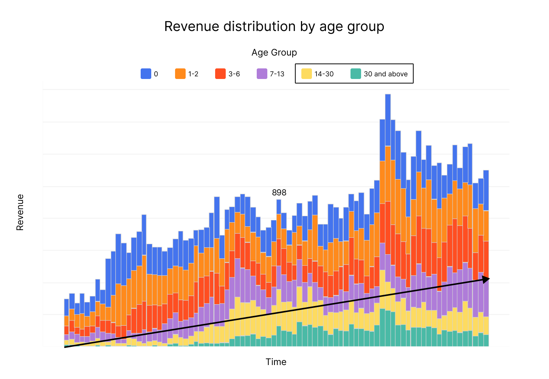
Task: Click the blue legend swatch for age 0
Action: [146, 74]
